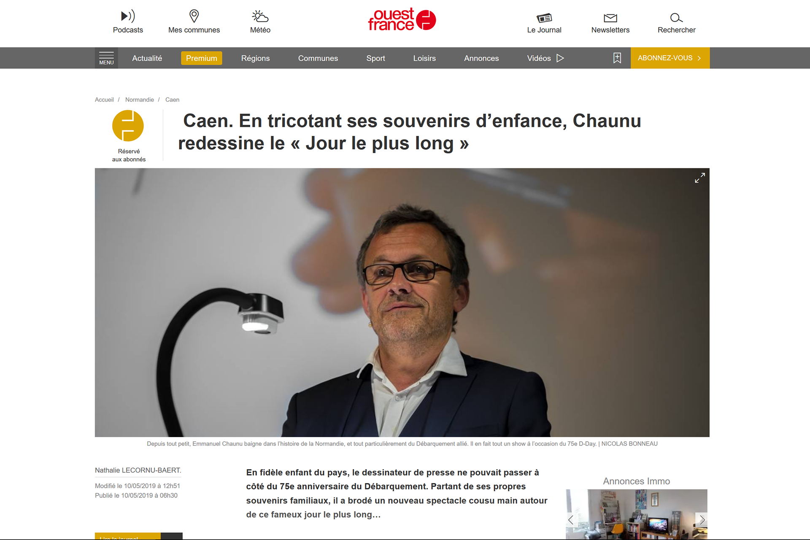The height and width of the screenshot is (540, 810).
Task: Open the Vidéos section with play icon
Action: pos(545,58)
